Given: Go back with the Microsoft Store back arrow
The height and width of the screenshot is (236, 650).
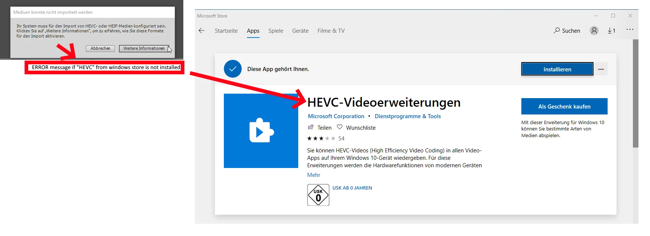Looking at the screenshot, I should coord(202,31).
